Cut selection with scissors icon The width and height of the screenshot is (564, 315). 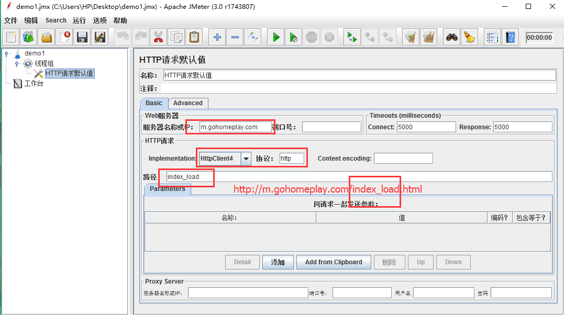tap(158, 37)
